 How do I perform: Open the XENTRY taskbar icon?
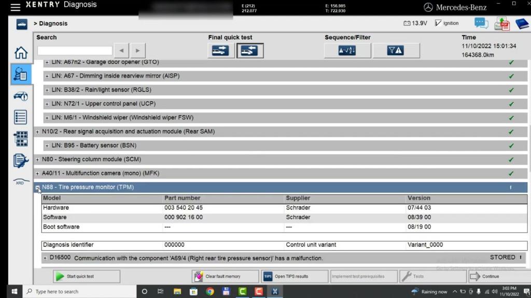275,291
